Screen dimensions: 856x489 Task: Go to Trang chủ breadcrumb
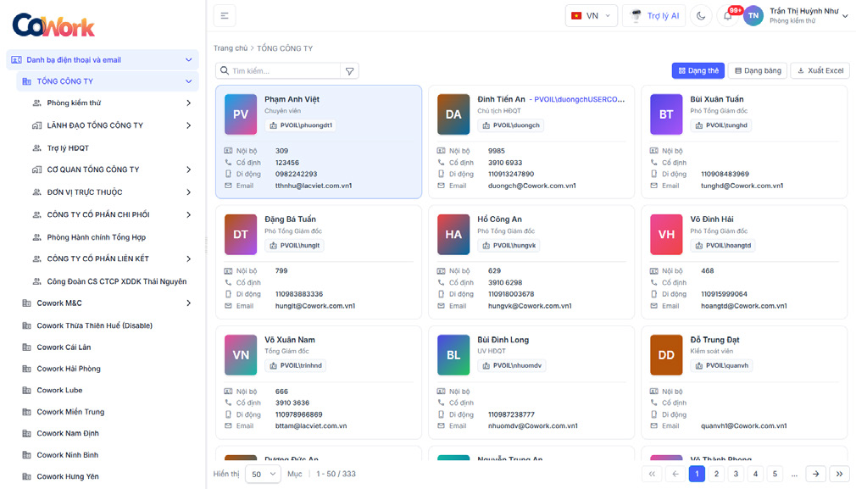231,48
